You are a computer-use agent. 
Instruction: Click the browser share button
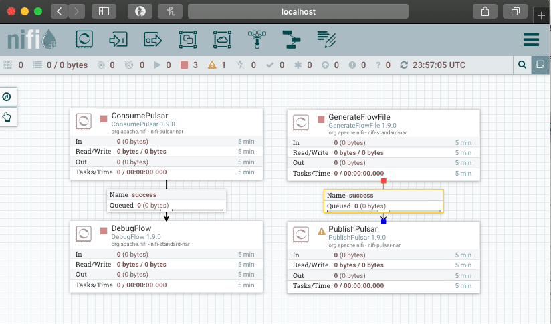pyautogui.click(x=485, y=11)
